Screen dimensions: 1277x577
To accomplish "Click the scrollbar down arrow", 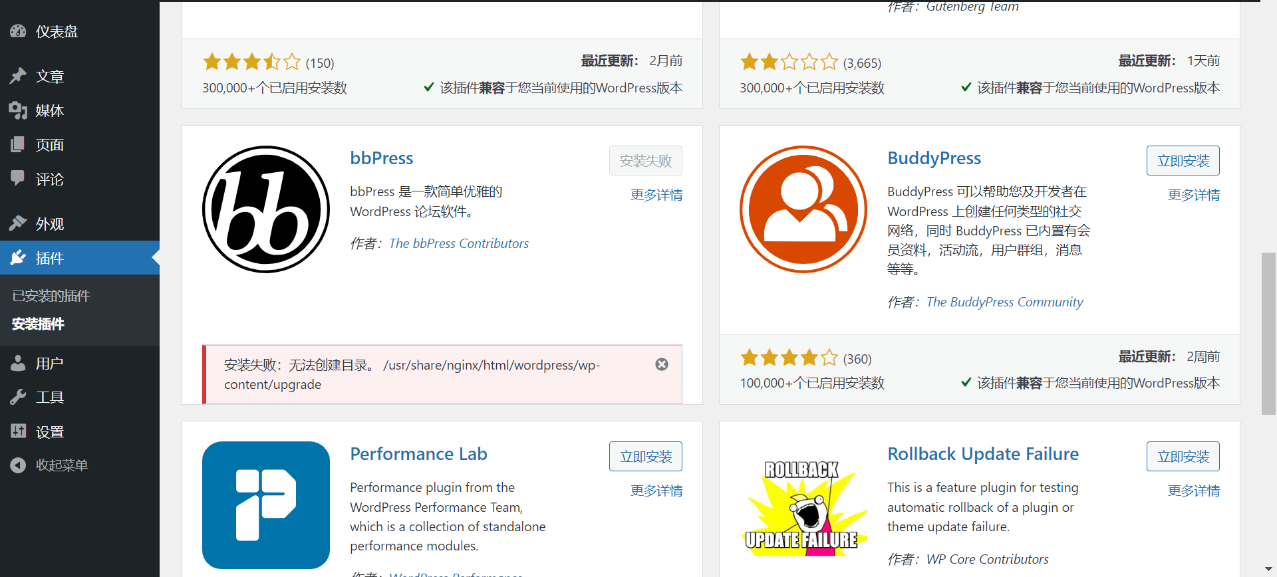I will (x=1269, y=570).
